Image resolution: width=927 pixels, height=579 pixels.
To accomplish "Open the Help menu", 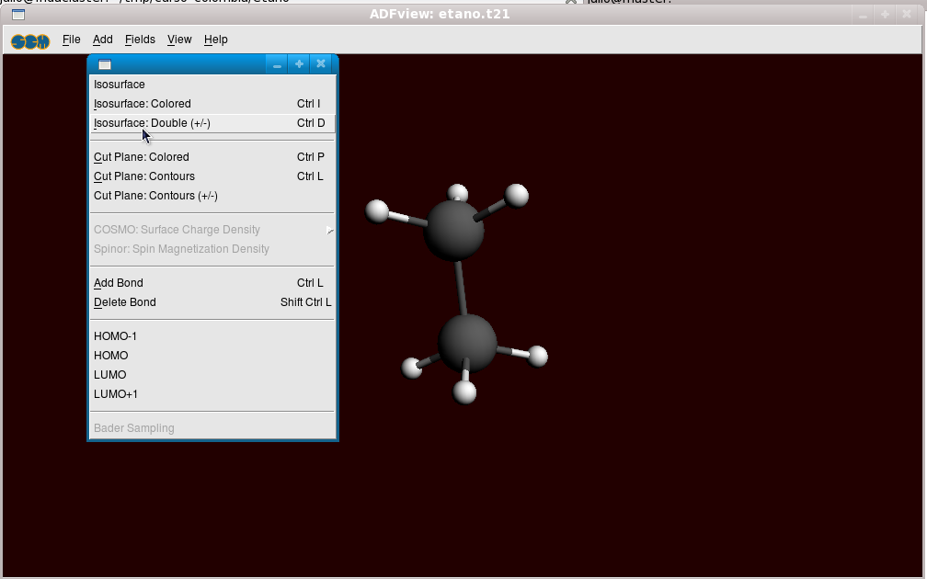I will coord(216,40).
